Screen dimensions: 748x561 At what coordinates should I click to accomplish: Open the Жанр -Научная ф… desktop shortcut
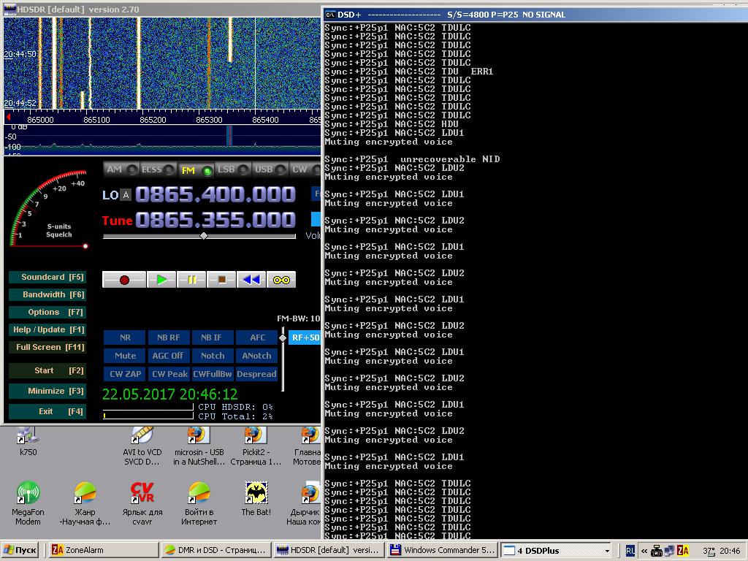[x=85, y=503]
